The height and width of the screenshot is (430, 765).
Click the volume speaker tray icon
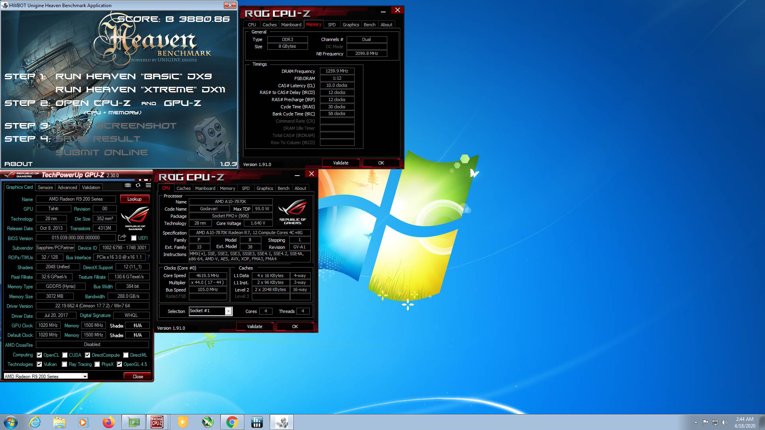point(724,422)
